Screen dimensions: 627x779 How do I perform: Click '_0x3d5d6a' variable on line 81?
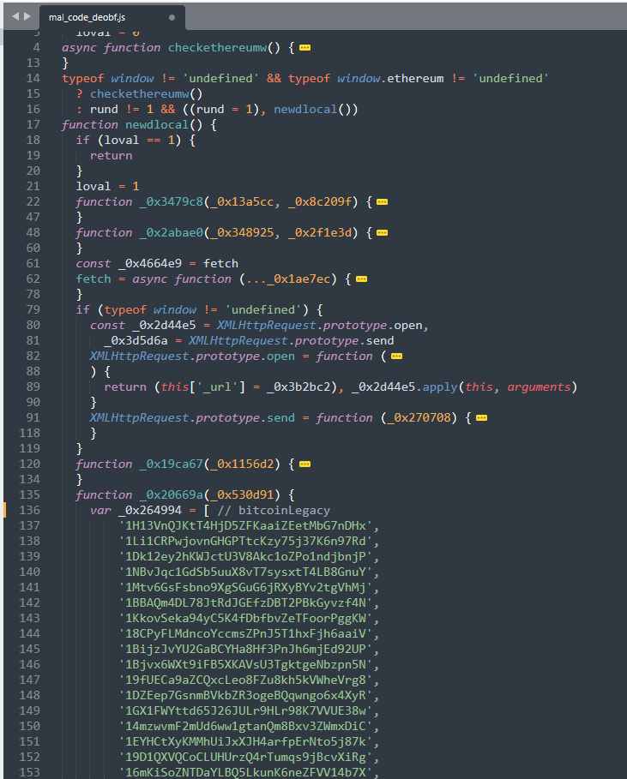(x=136, y=341)
